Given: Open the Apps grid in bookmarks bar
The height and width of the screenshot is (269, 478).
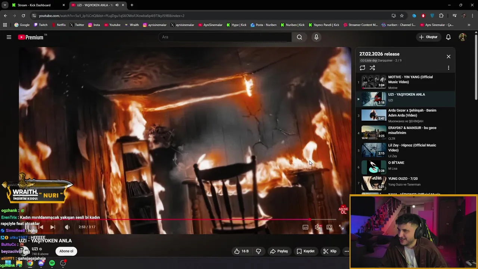Looking at the screenshot, I should 5,25.
